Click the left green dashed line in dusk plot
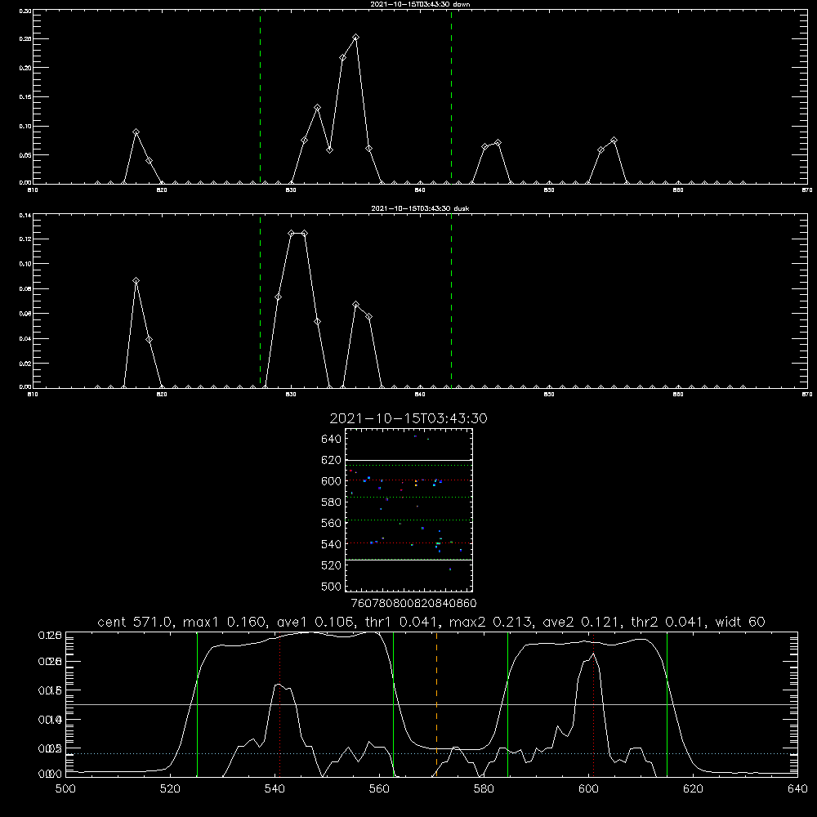 (260, 301)
